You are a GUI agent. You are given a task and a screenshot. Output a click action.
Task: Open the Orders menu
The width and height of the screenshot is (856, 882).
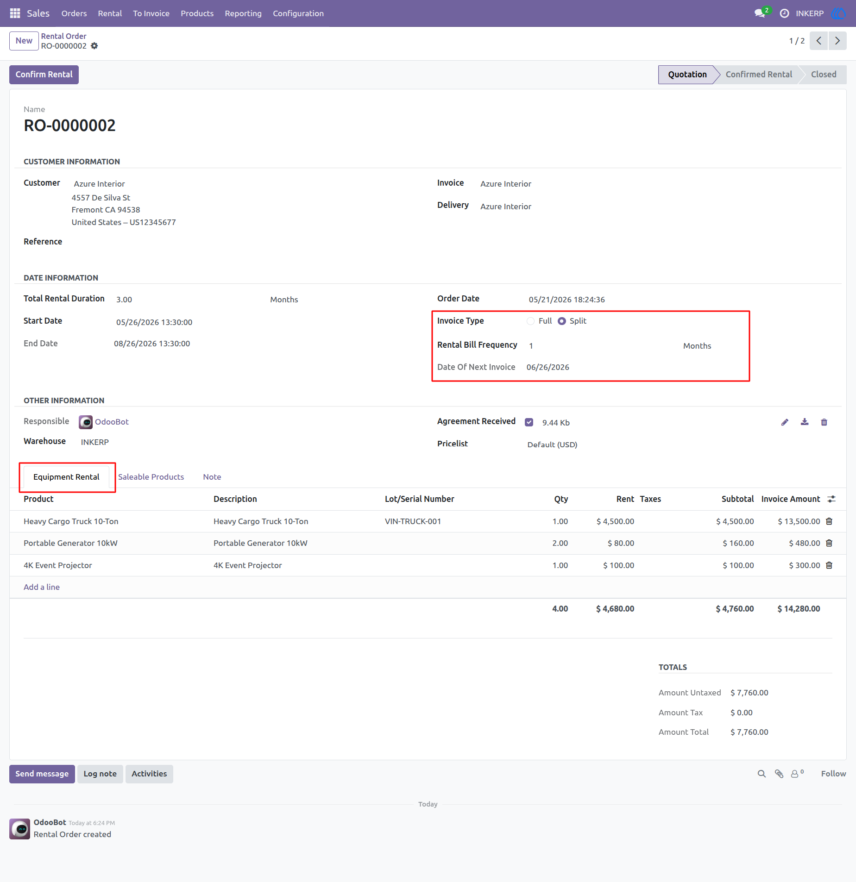click(x=74, y=13)
